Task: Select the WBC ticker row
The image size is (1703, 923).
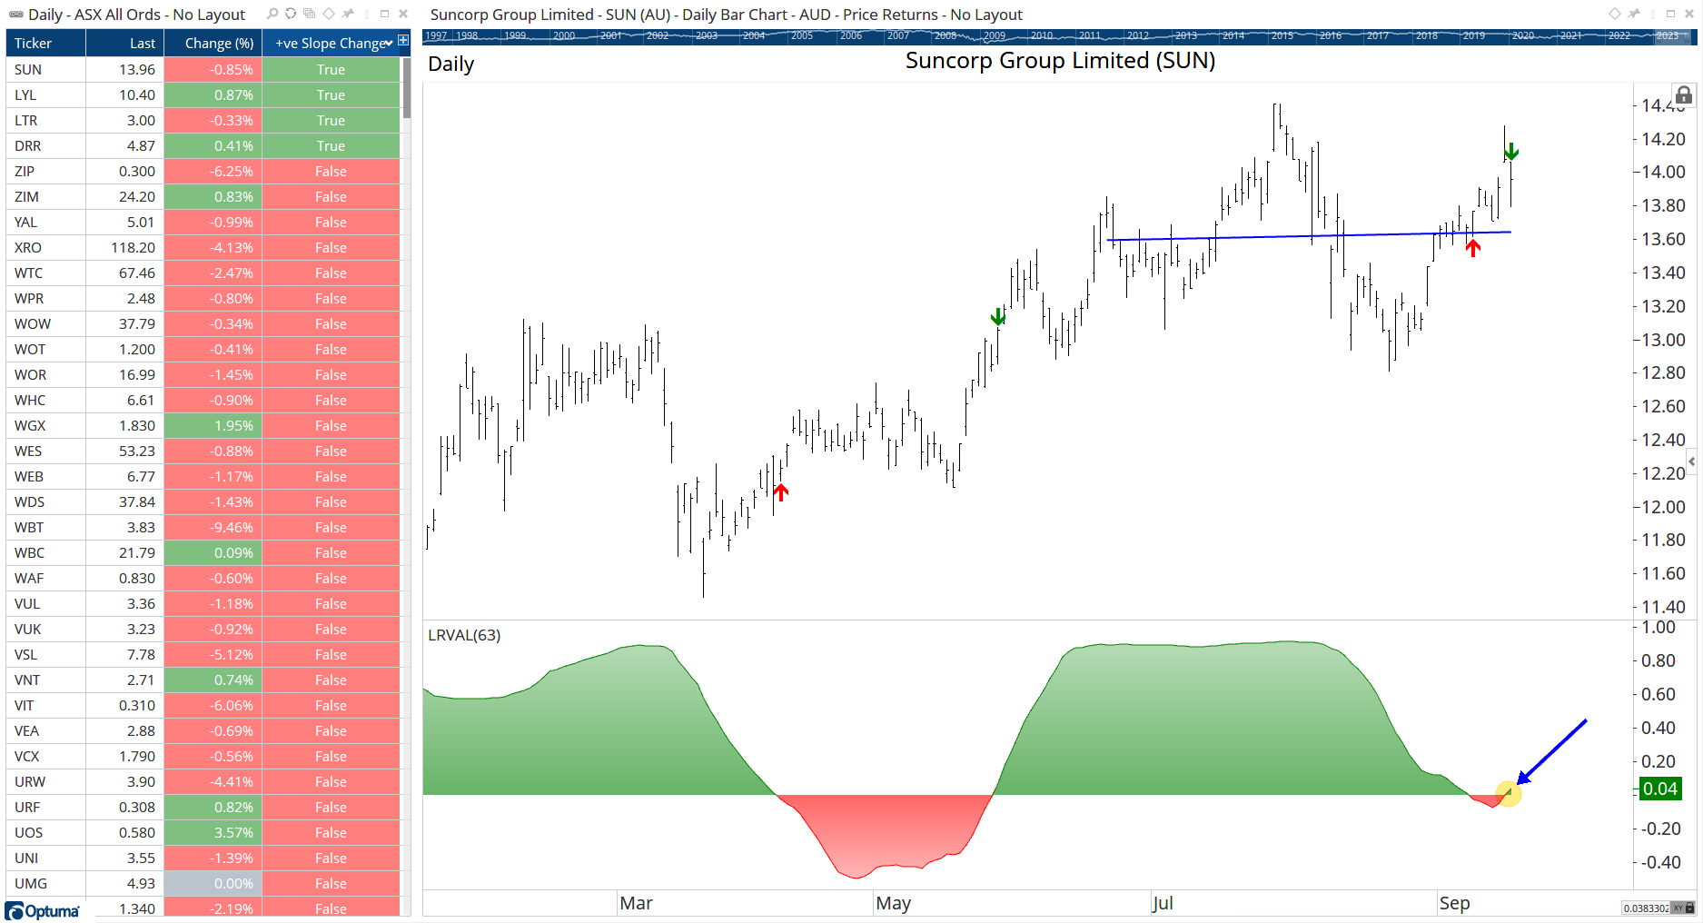Action: (203, 552)
